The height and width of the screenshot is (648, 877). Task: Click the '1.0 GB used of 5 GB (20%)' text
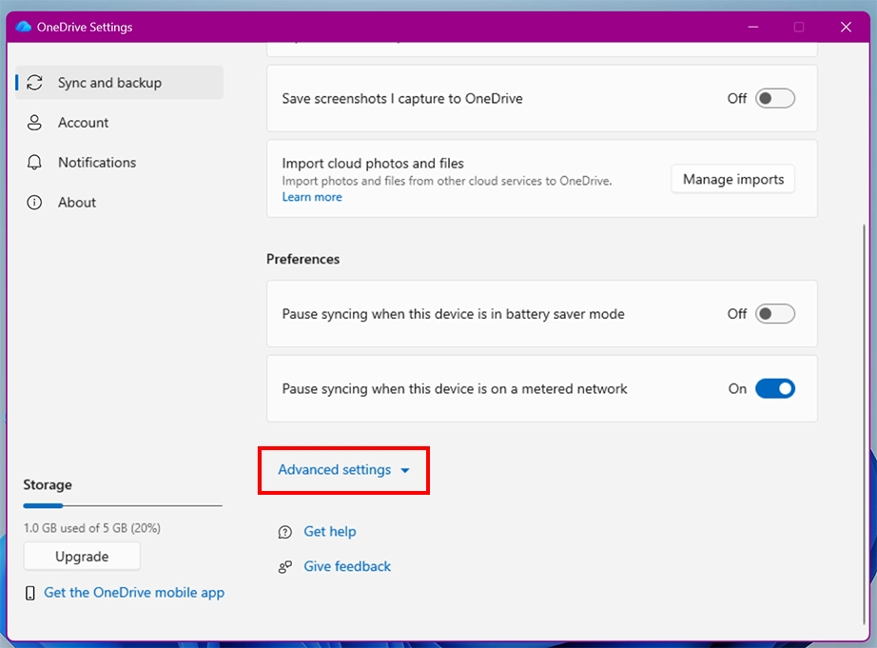(x=92, y=528)
